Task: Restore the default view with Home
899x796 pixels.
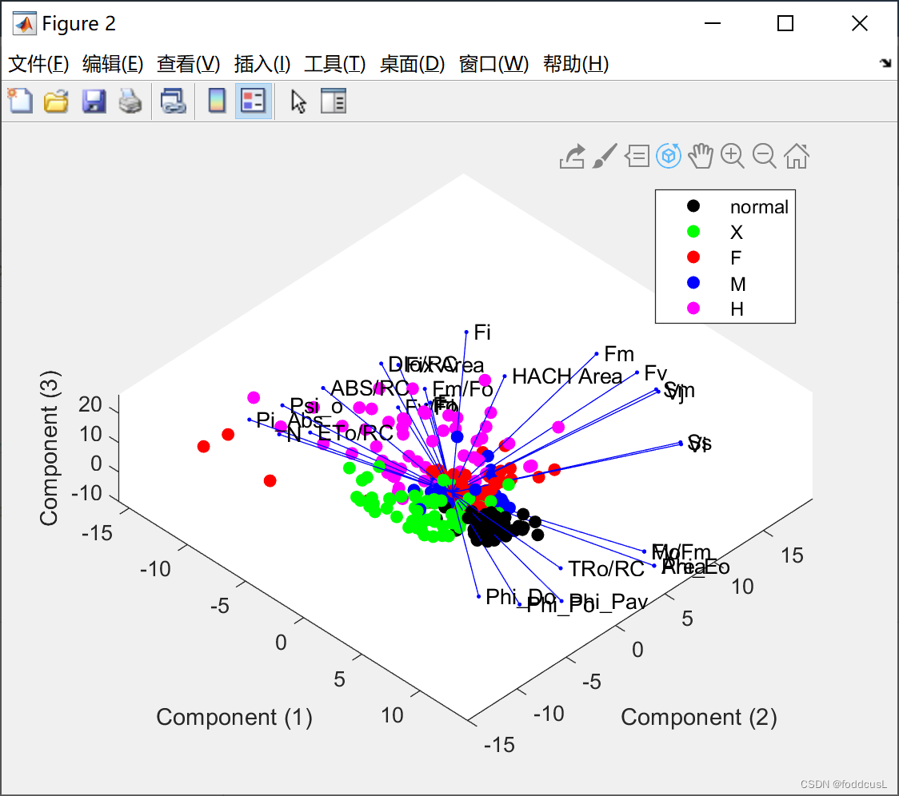Action: coord(796,156)
